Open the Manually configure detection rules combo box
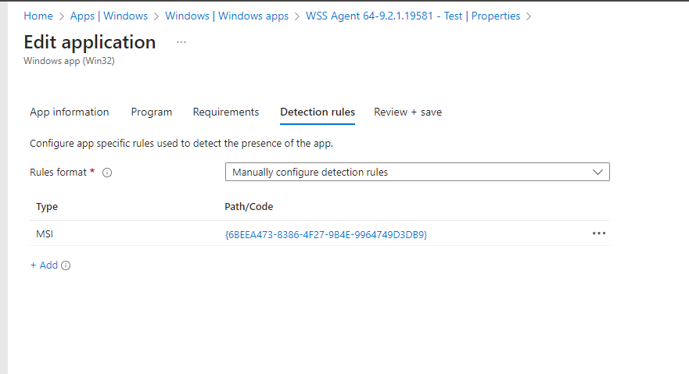The width and height of the screenshot is (689, 374). [417, 172]
